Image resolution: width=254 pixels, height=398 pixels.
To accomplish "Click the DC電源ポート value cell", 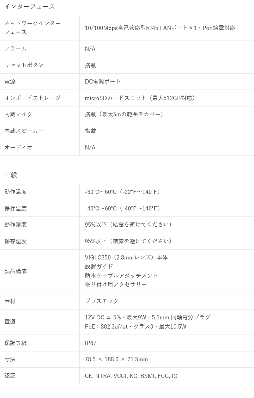I will [x=103, y=81].
